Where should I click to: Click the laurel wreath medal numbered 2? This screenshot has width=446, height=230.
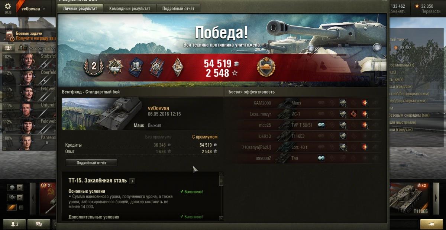tap(93, 67)
